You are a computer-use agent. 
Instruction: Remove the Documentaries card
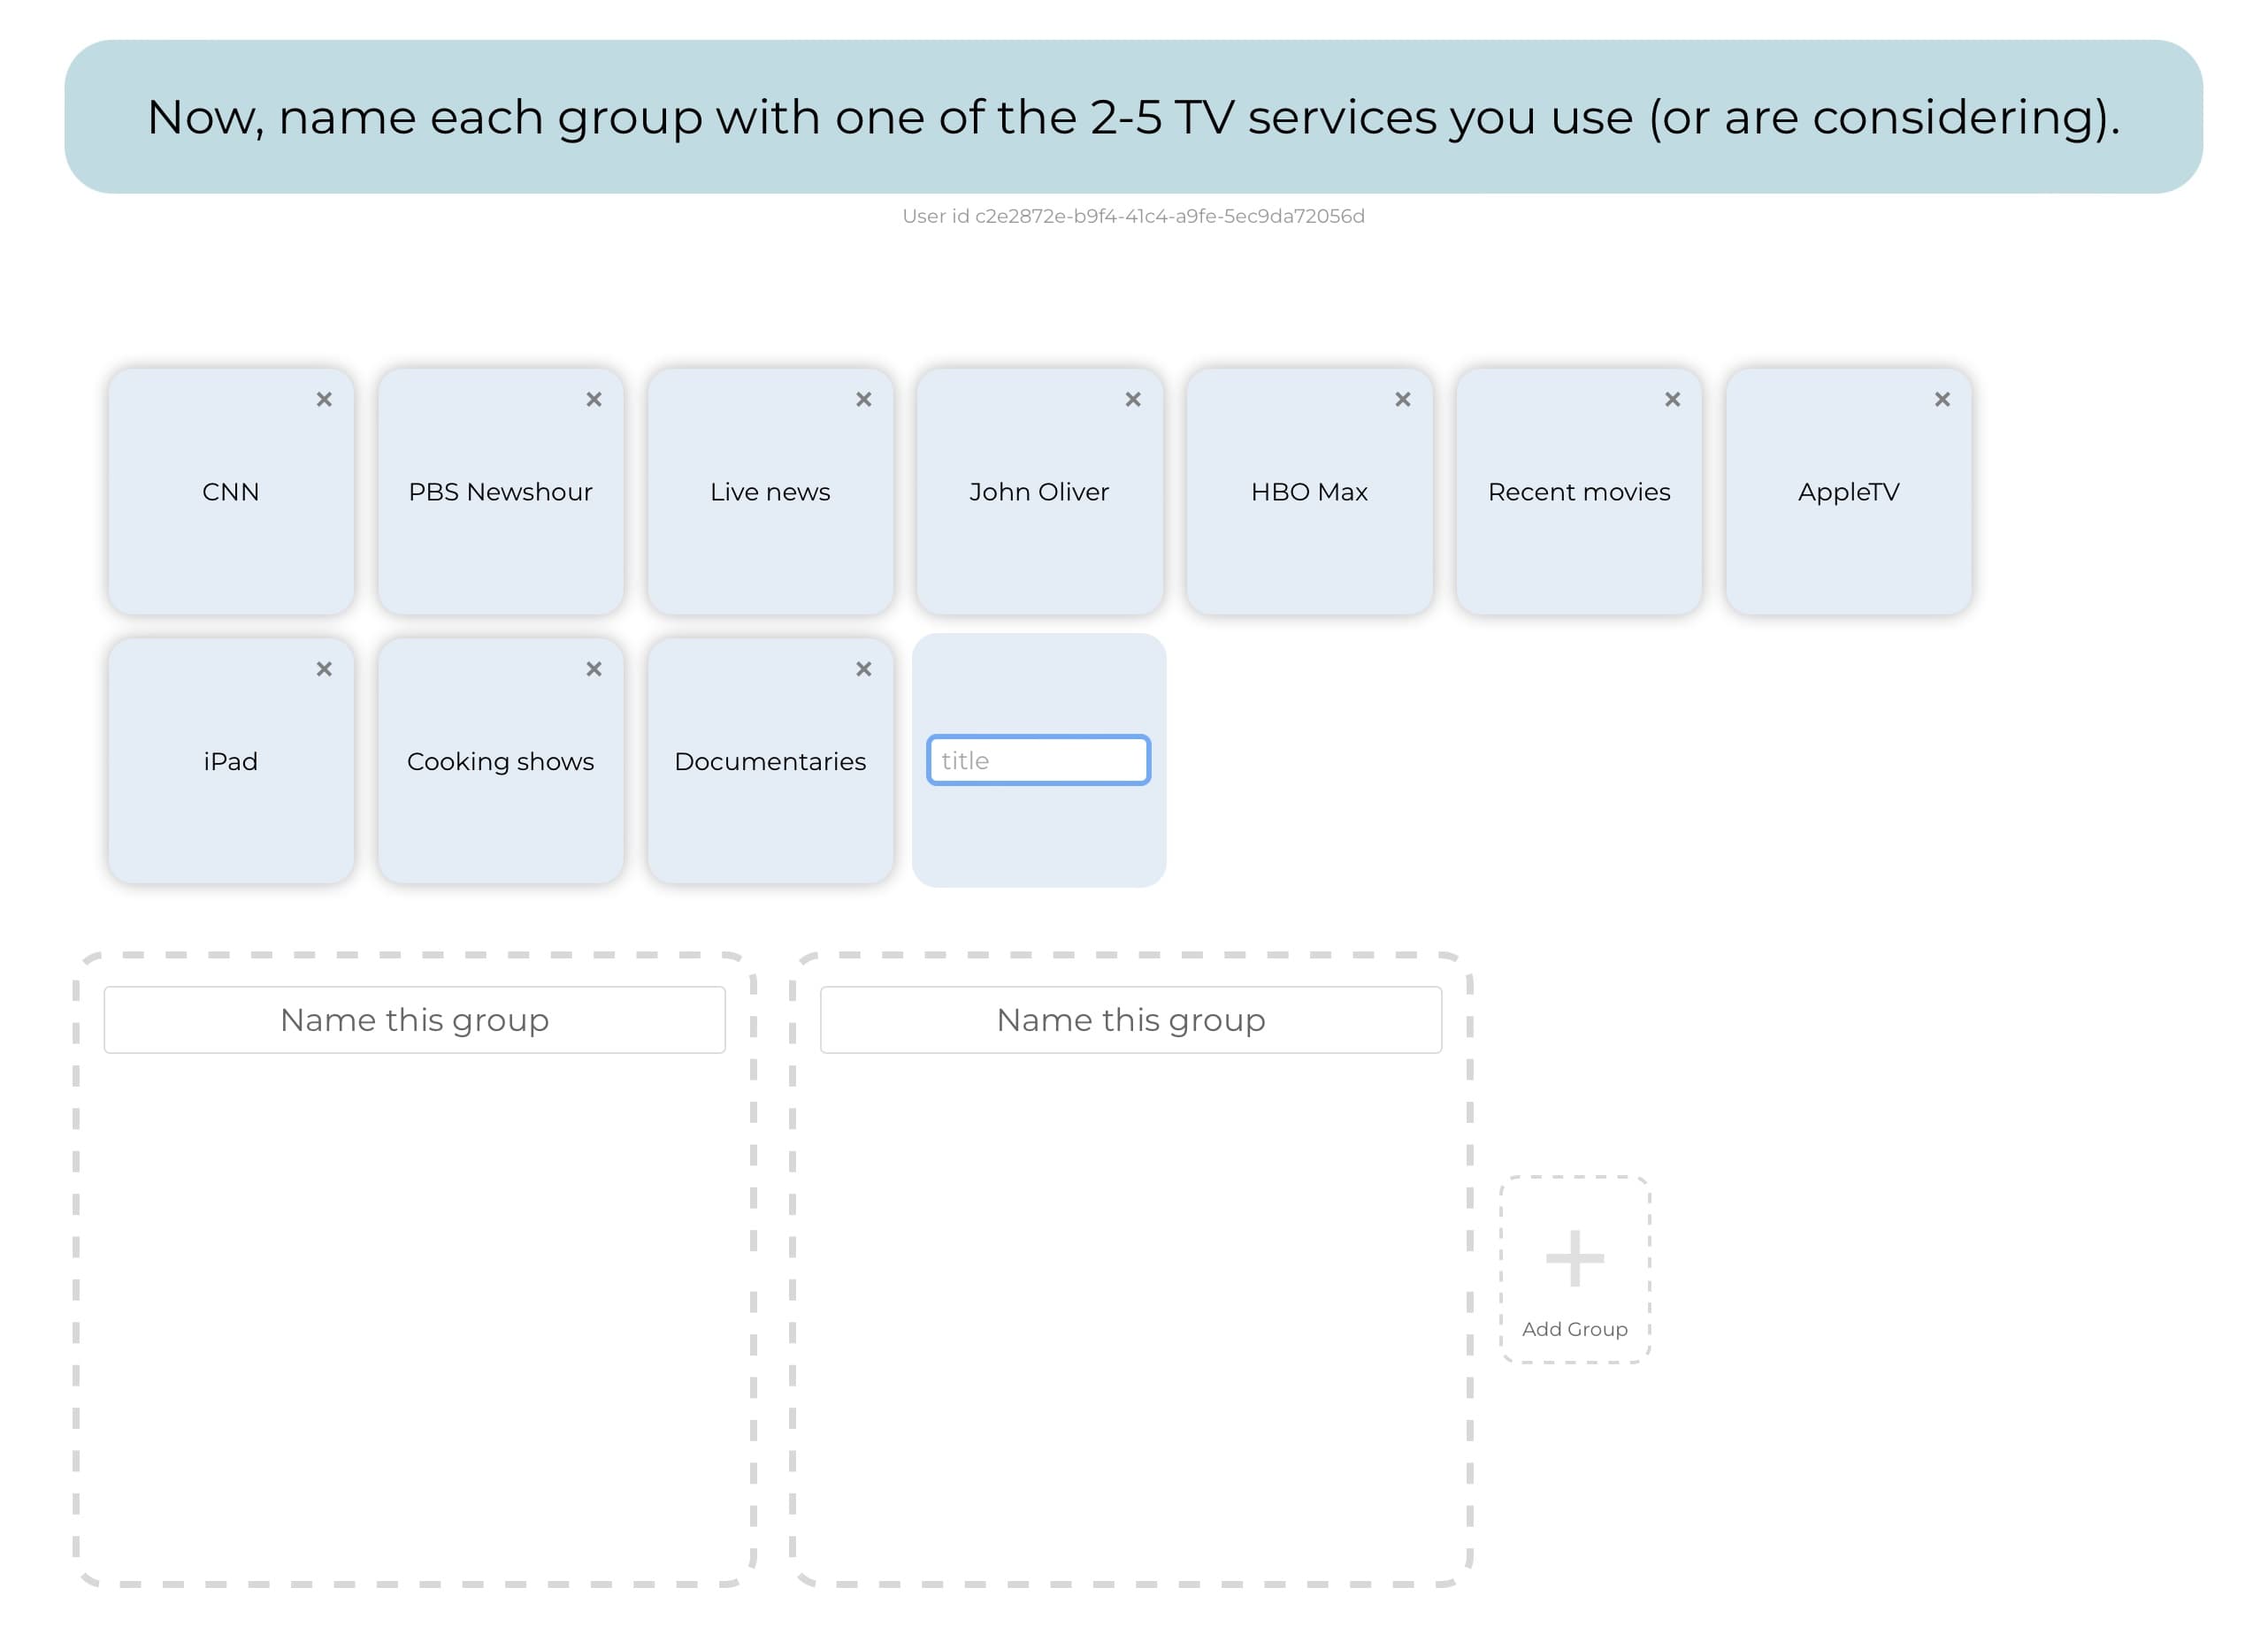(864, 669)
